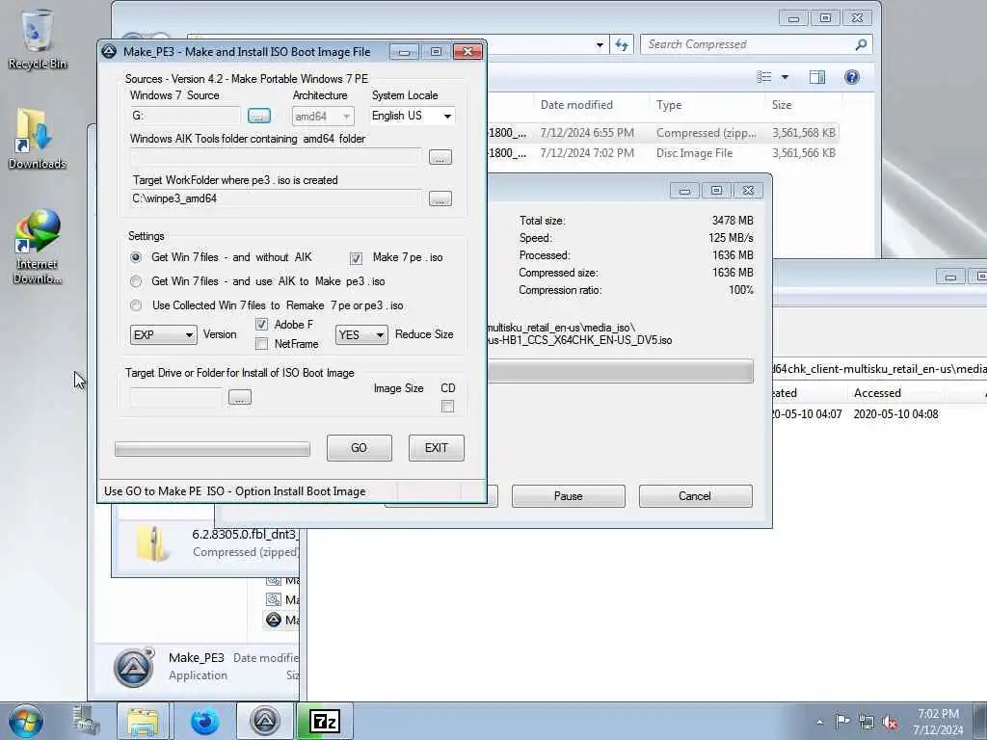
Task: Open the Firefox taskbar icon
Action: pyautogui.click(x=204, y=721)
